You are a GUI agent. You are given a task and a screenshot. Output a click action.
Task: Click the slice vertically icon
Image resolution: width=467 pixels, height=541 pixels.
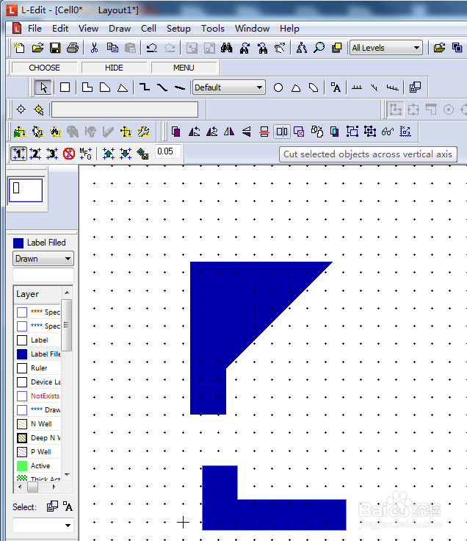pyautogui.click(x=282, y=132)
